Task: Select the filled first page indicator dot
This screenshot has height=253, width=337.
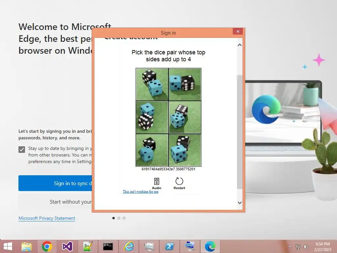Action: coord(114,218)
